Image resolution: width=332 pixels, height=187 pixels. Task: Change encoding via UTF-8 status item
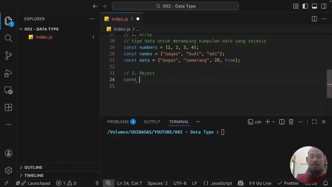(x=180, y=183)
